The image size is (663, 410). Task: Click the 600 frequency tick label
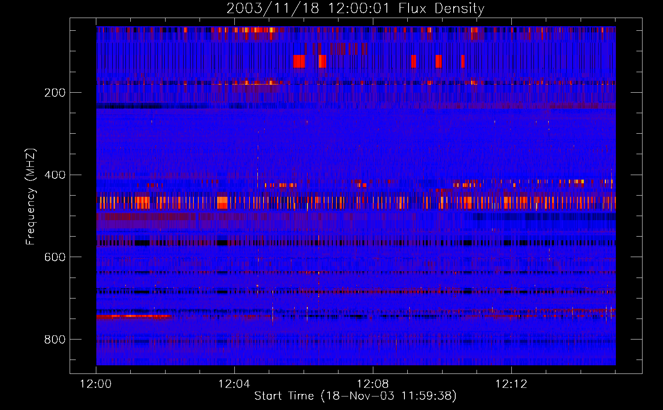tap(55, 257)
